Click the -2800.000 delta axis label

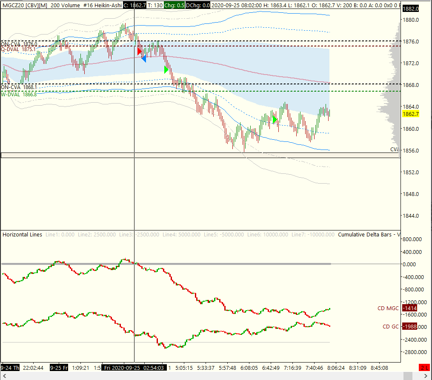pyautogui.click(x=414, y=352)
